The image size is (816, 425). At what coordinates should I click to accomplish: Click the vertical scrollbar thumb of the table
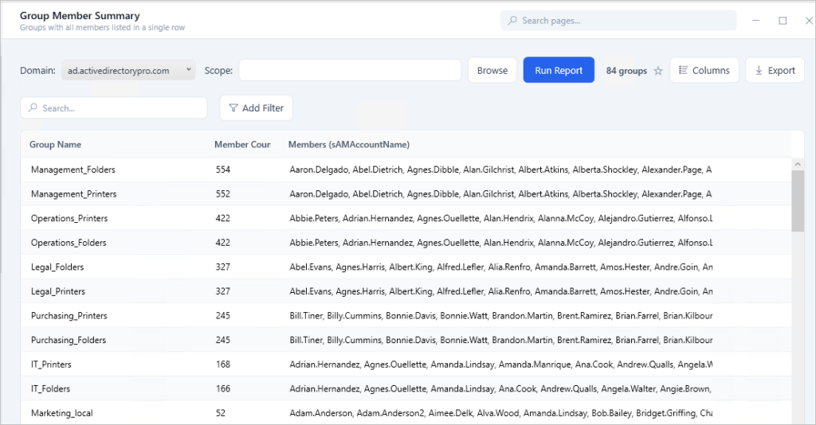(x=797, y=201)
